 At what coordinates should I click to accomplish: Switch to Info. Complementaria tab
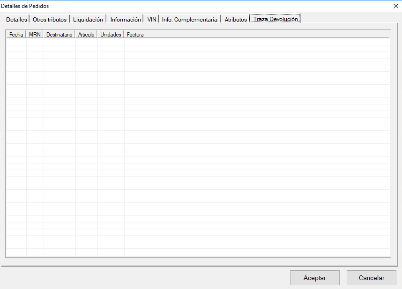[190, 20]
